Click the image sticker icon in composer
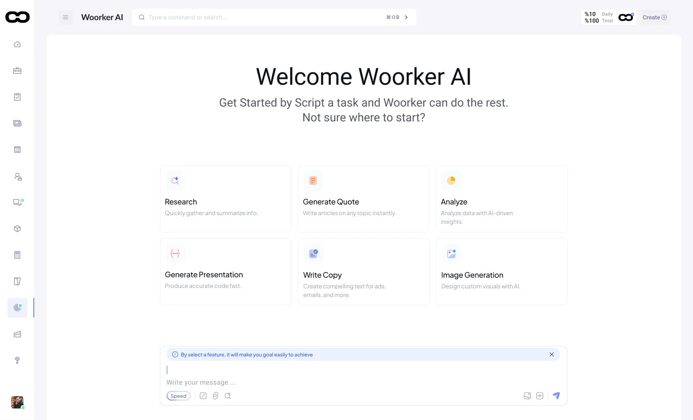The image size is (693, 420). pyautogui.click(x=527, y=396)
